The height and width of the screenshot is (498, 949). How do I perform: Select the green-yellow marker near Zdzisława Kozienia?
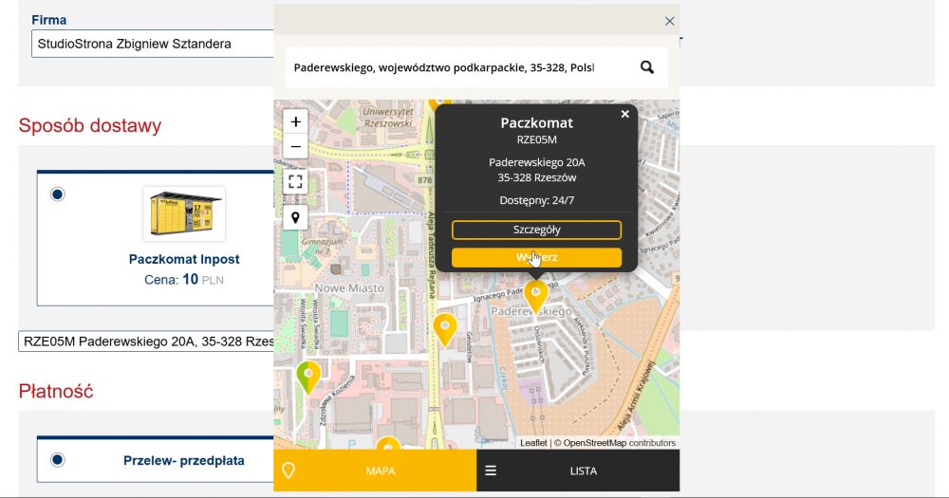click(x=308, y=377)
